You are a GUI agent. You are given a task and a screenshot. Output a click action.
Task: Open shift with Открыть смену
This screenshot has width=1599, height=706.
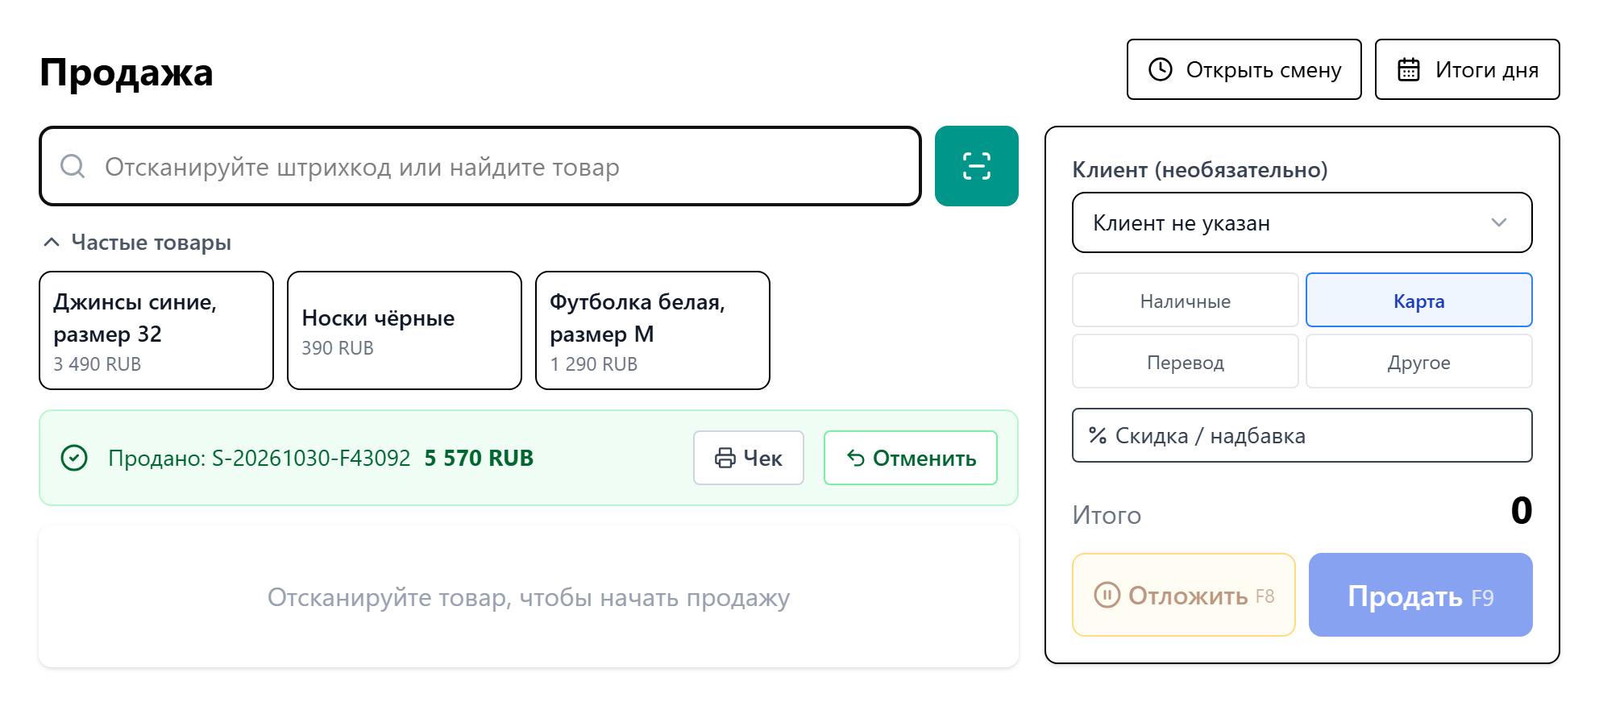pyautogui.click(x=1244, y=69)
